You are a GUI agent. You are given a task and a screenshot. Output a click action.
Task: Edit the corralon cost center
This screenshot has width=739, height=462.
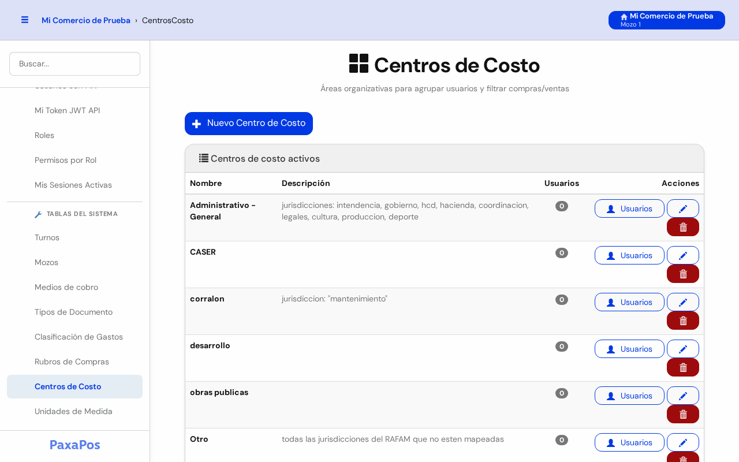pos(683,302)
